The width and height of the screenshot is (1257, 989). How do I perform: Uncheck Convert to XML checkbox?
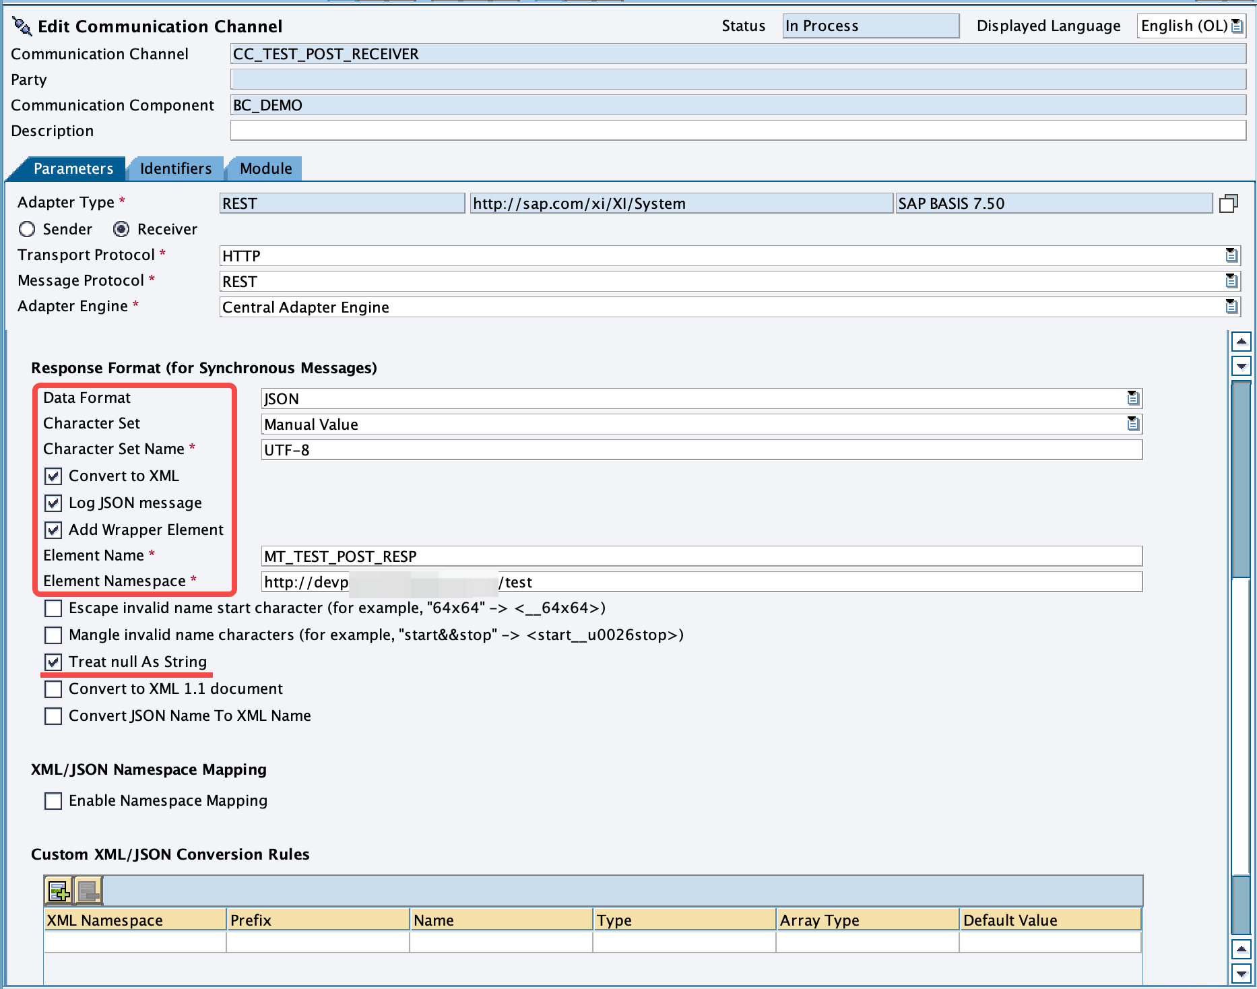[x=53, y=476]
